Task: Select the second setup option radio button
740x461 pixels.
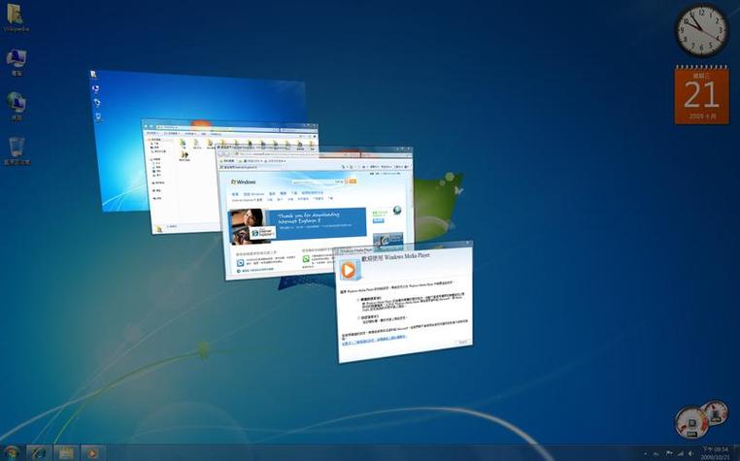Action: click(x=358, y=318)
